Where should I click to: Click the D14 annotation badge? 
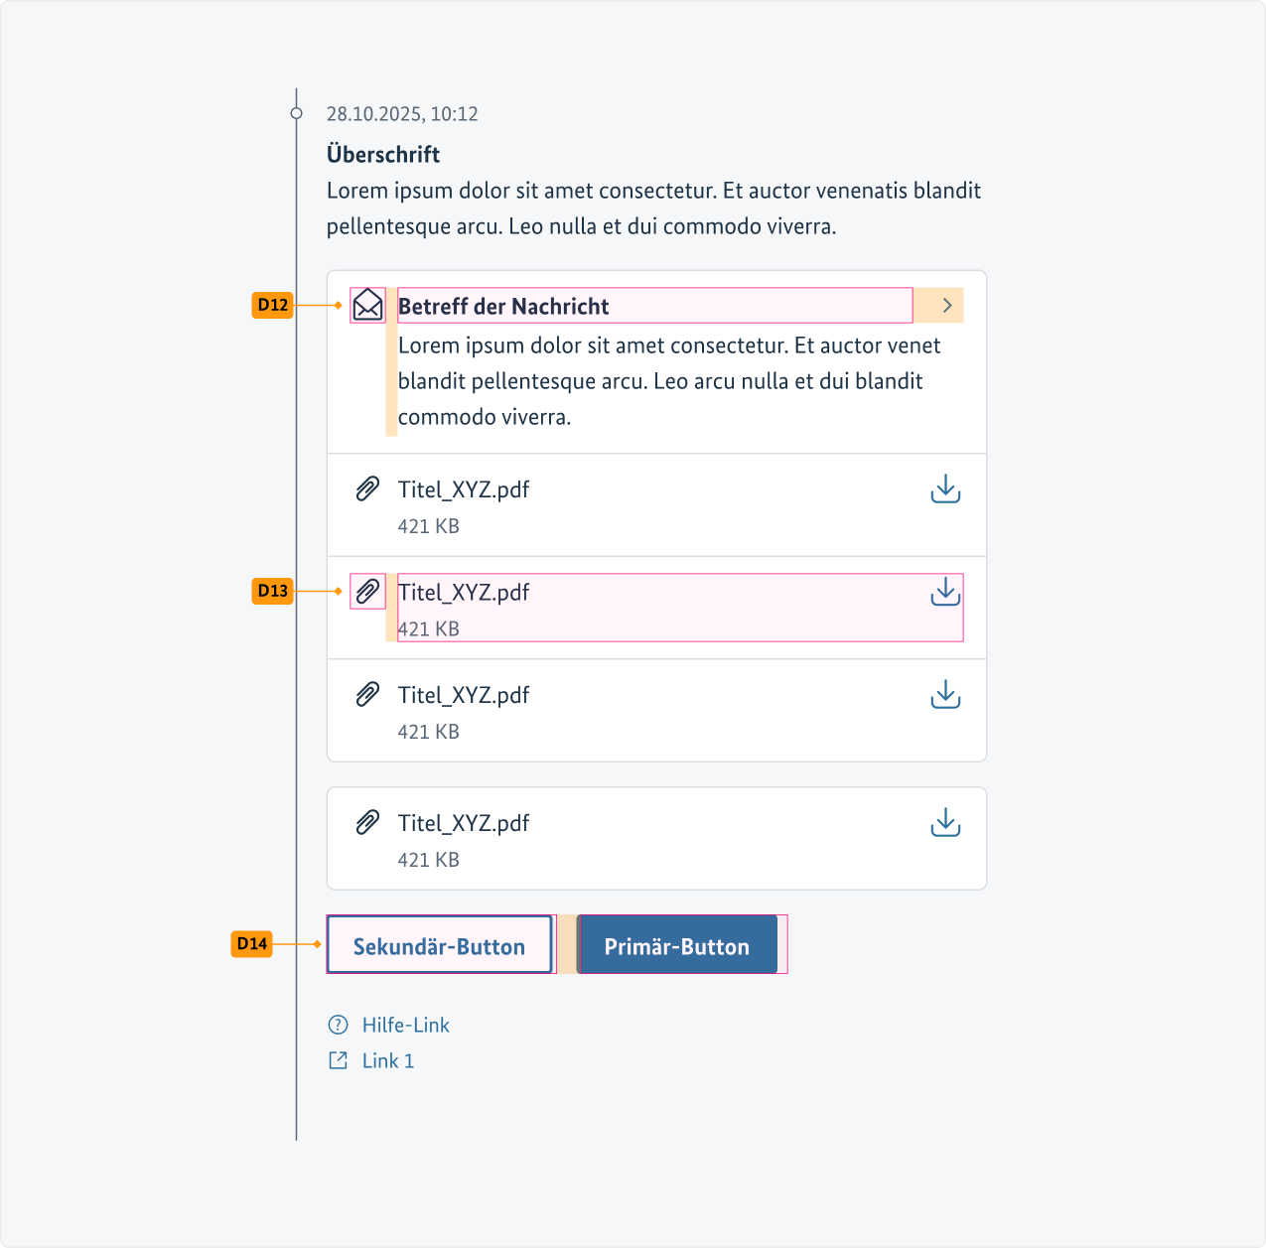252,943
